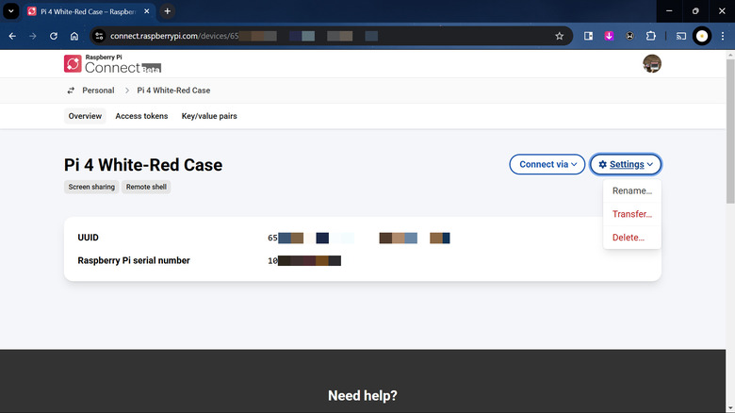Reload the page with refresh icon
Screen dimensions: 735x413
coord(54,36)
